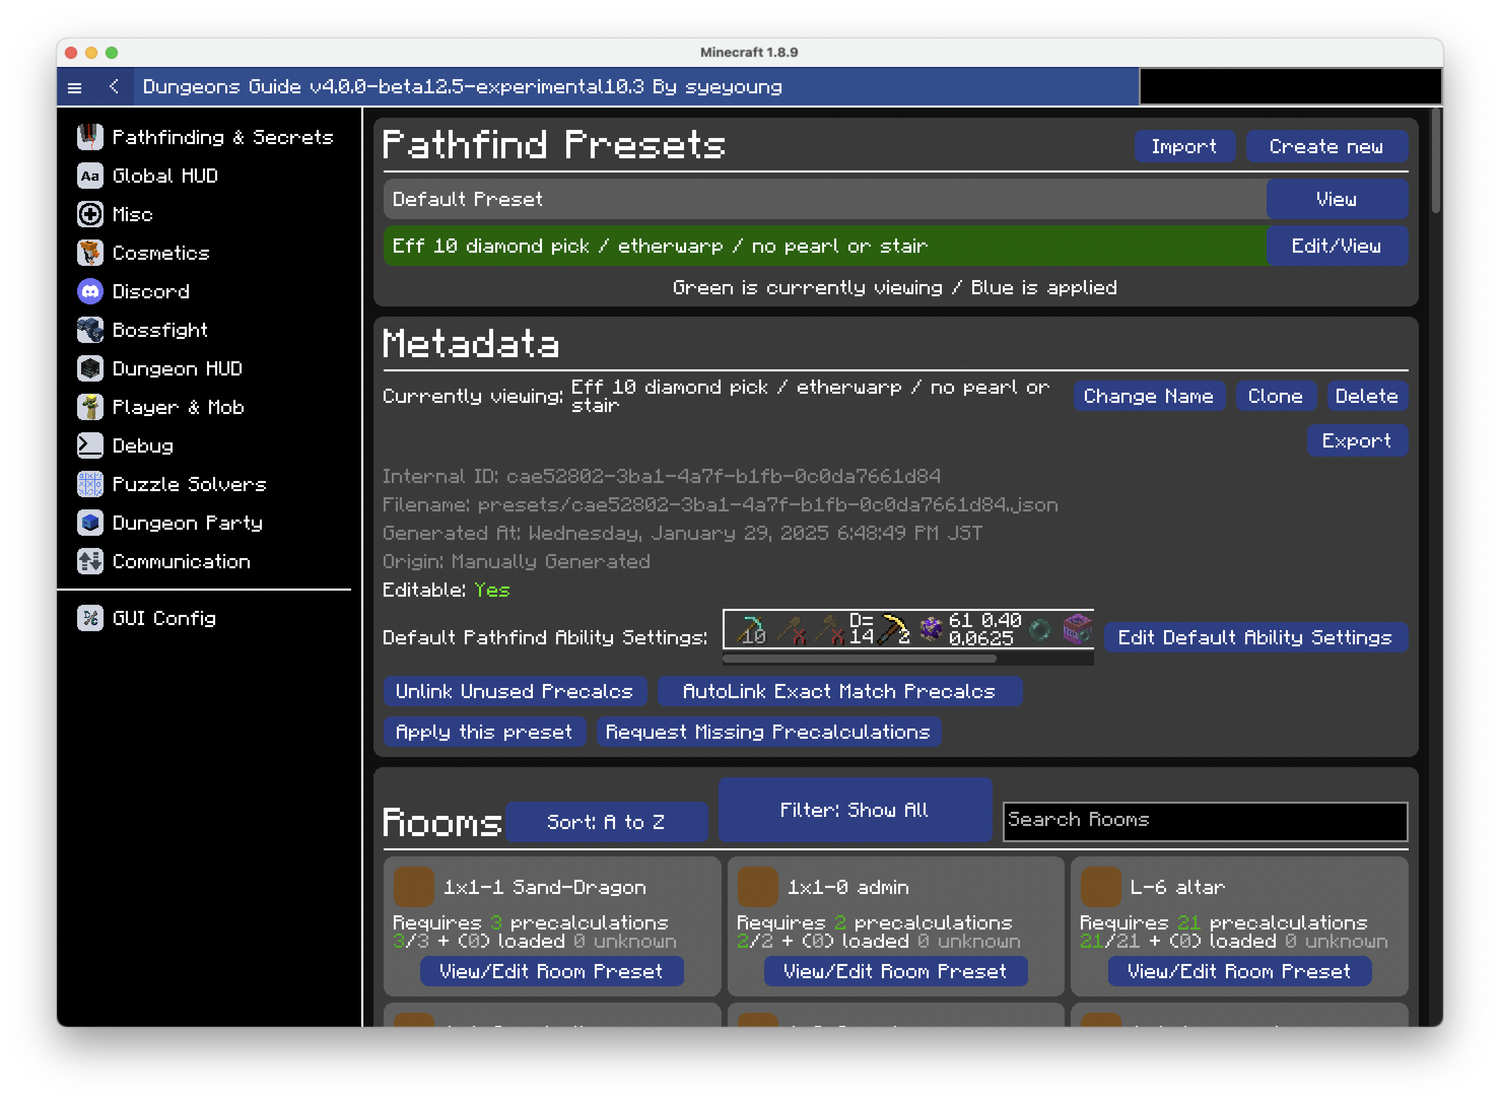Cycle the Filter: Show All option
Image resolution: width=1500 pixels, height=1102 pixels.
coord(855,810)
